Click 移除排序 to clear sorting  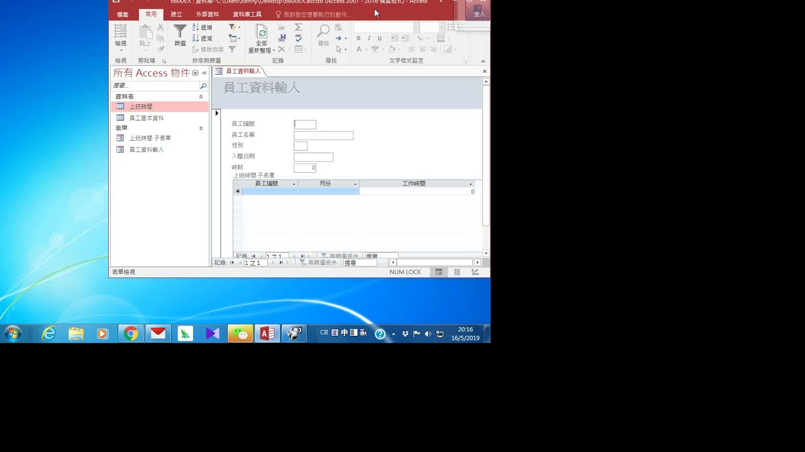208,49
